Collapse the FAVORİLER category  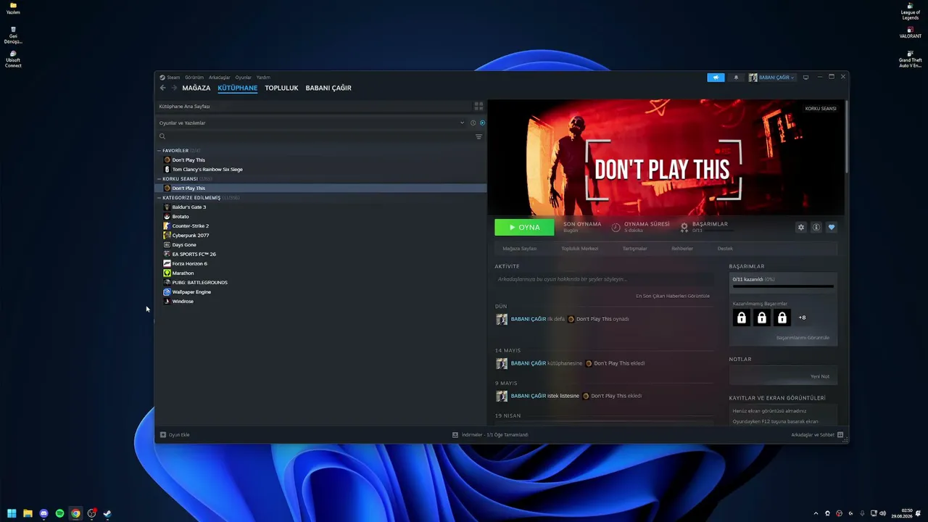(x=159, y=151)
